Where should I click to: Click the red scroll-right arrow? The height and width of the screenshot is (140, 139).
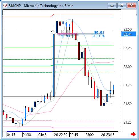tap(133, 134)
